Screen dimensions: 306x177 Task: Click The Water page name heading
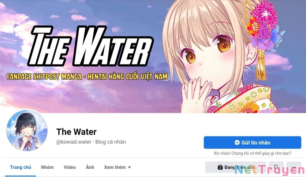[x=76, y=132]
